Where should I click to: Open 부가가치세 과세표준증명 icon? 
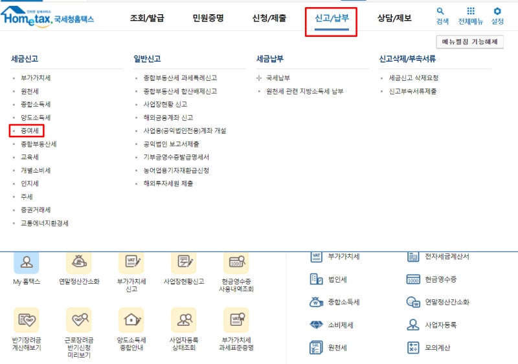coord(236,320)
